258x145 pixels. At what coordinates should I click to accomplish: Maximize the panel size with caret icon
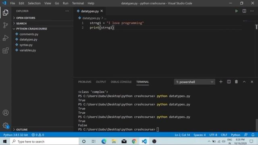[x=244, y=82]
